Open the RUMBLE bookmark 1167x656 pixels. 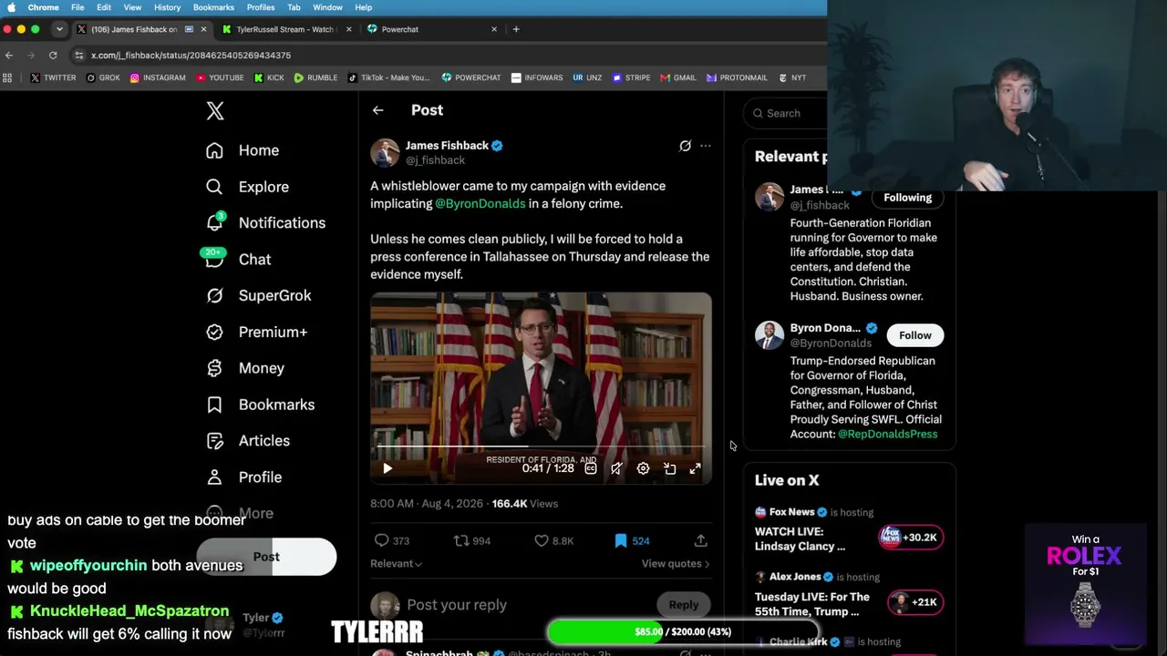coord(315,78)
